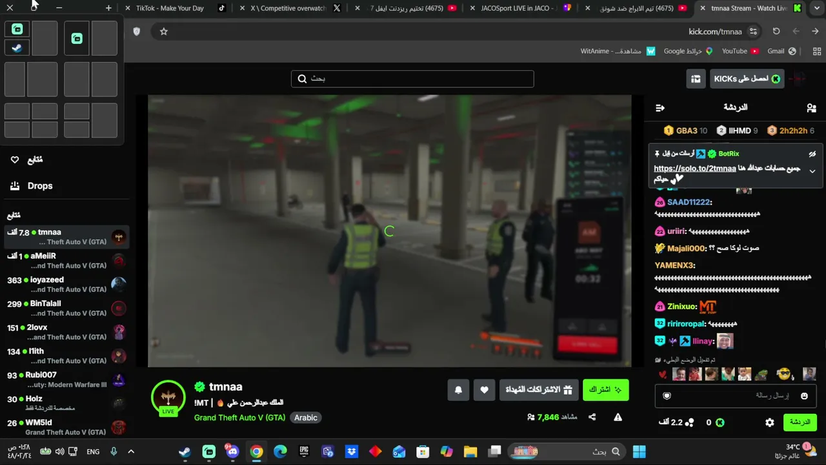Click username SAAD11222 in chat
Screen dimensions: 826x465
pyautogui.click(x=689, y=202)
